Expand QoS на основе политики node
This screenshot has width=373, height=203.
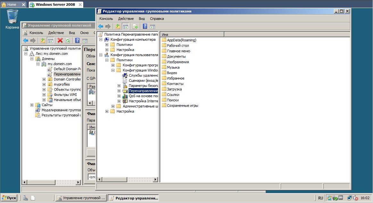tap(119, 96)
